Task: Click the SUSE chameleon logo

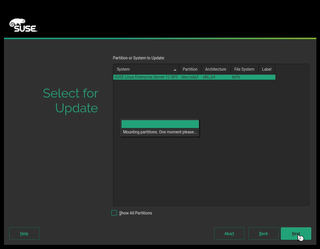Action: [x=23, y=25]
